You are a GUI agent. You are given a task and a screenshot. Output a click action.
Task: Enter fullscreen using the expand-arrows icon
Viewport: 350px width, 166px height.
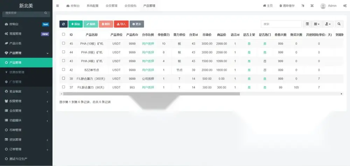coord(312,6)
